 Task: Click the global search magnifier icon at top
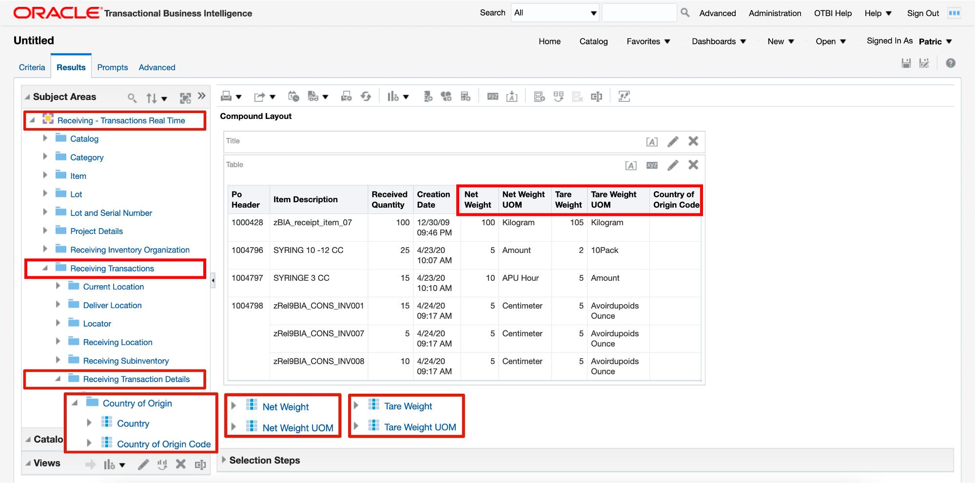[685, 13]
